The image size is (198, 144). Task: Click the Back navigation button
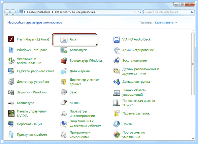click(x=7, y=12)
